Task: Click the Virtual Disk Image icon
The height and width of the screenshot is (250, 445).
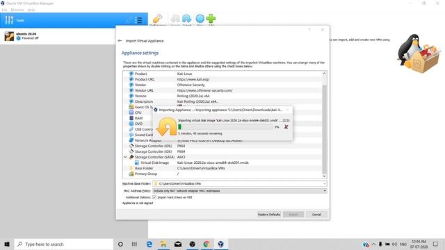Action: point(137,162)
